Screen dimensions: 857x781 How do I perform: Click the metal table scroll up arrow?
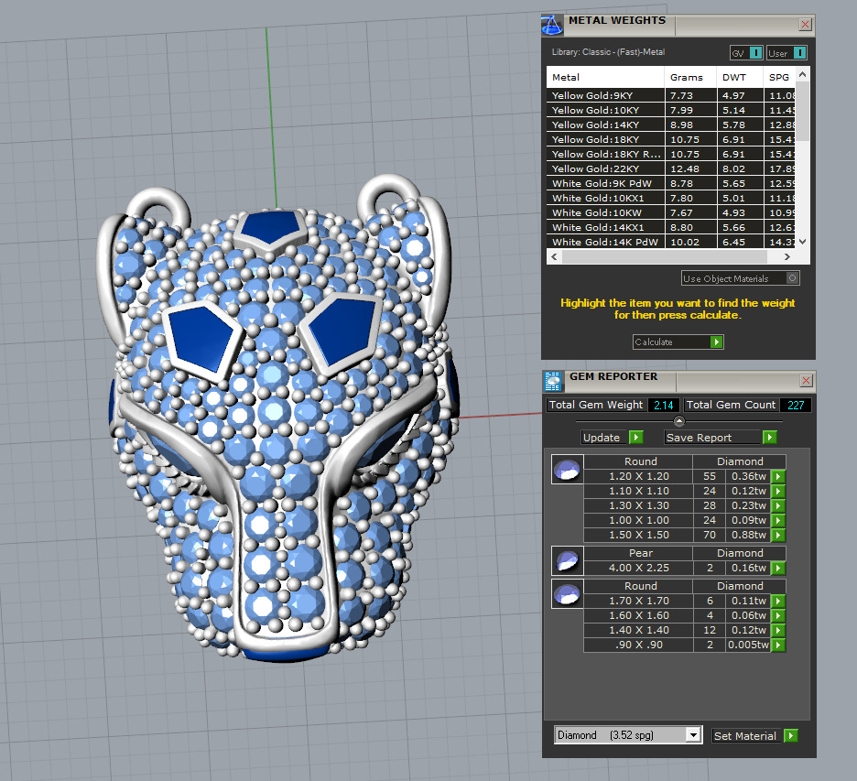coord(802,74)
